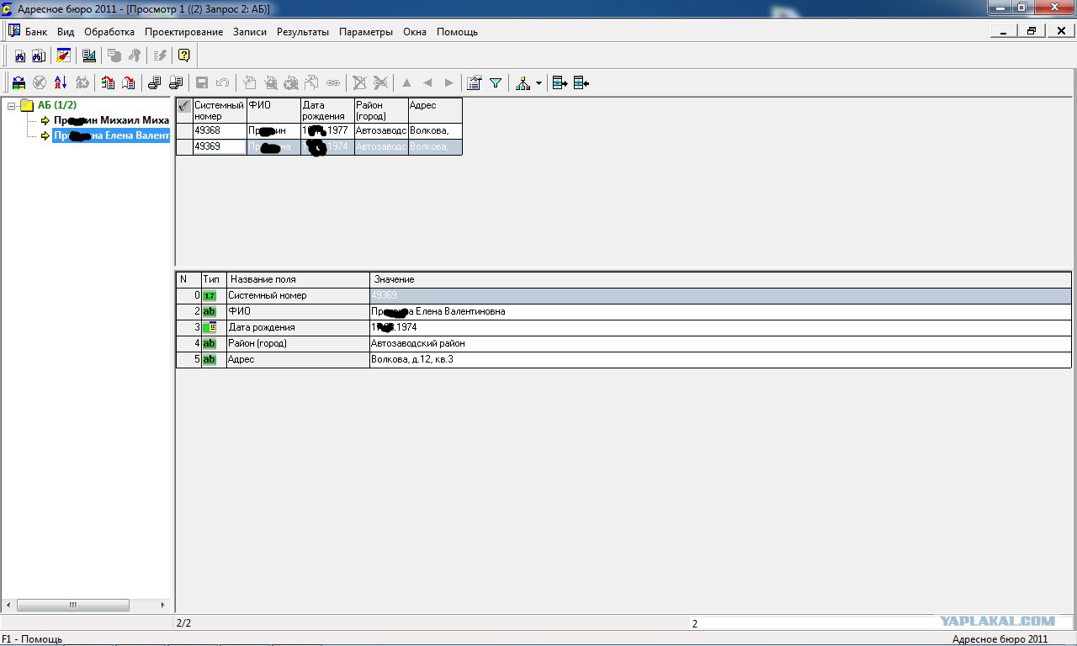Click the ruler and document layout icon
Viewport: 1077px width, 646px height.
pos(88,56)
